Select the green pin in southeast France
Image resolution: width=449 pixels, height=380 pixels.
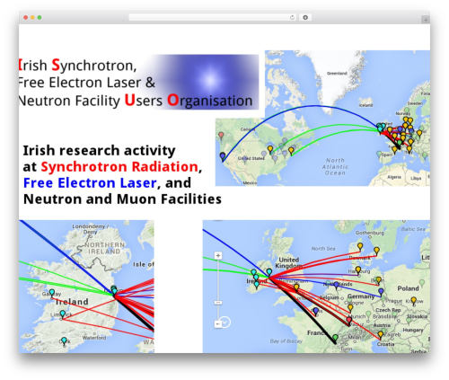click(336, 339)
